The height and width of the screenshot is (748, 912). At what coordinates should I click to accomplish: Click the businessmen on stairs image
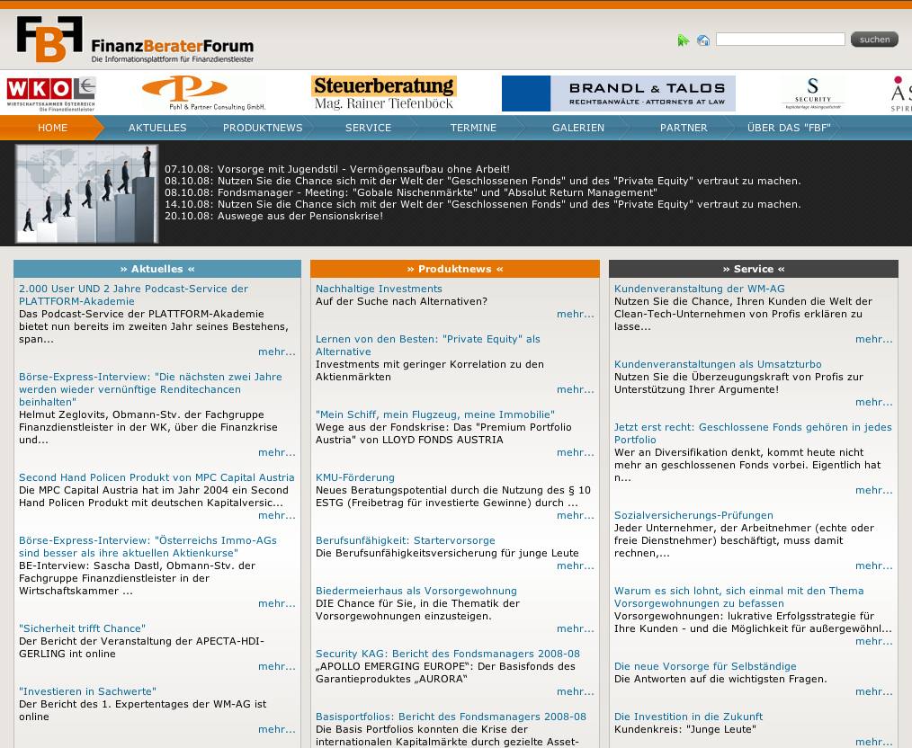86,193
